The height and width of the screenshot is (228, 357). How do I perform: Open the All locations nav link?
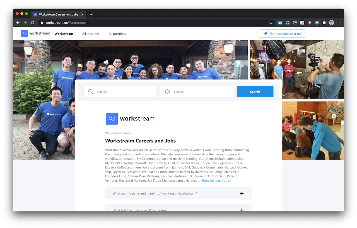91,34
